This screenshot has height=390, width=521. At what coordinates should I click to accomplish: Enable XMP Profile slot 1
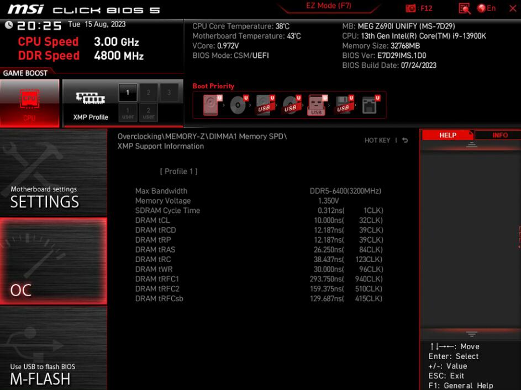coord(128,93)
